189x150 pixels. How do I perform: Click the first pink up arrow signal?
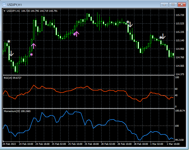pyautogui.click(x=34, y=46)
